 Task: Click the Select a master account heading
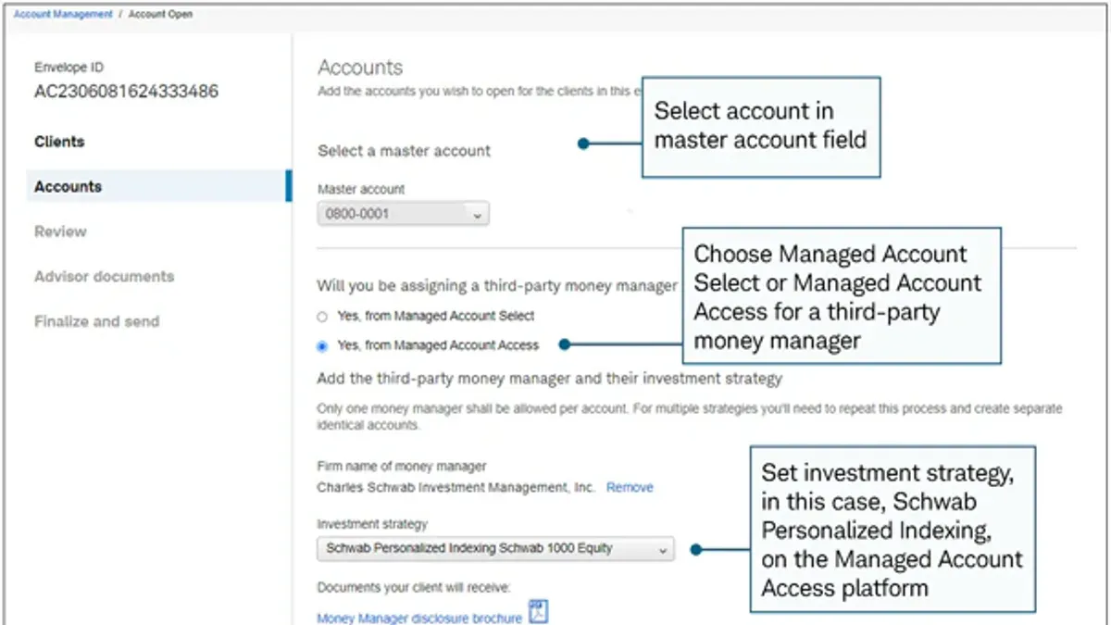[x=404, y=150]
